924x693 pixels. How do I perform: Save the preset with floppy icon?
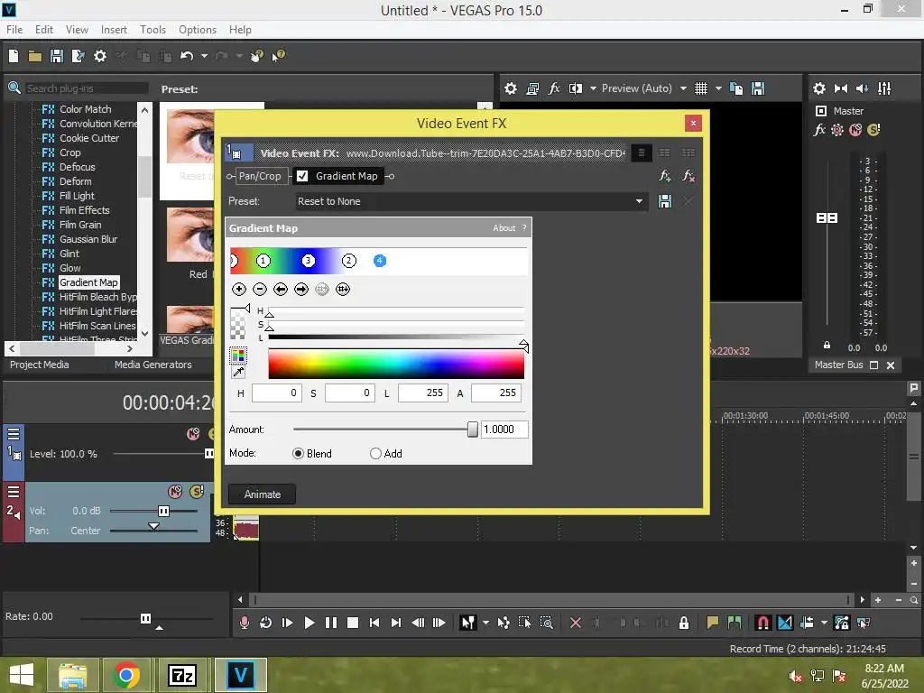point(665,201)
